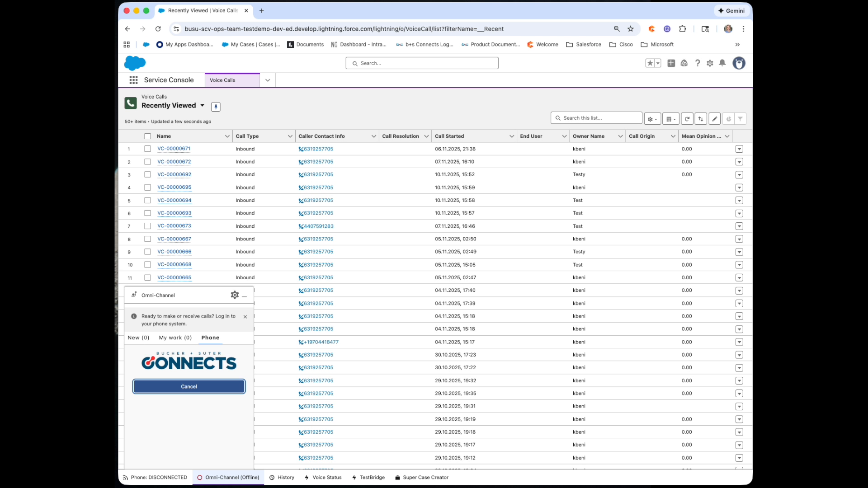Open Salesforce Help question mark icon
This screenshot has width=868, height=488.
click(697, 63)
